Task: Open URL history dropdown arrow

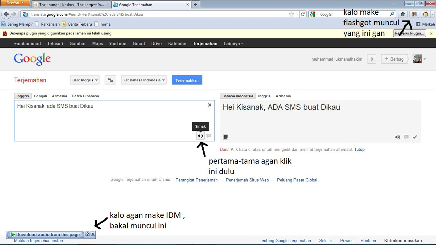Action: pyautogui.click(x=297, y=14)
